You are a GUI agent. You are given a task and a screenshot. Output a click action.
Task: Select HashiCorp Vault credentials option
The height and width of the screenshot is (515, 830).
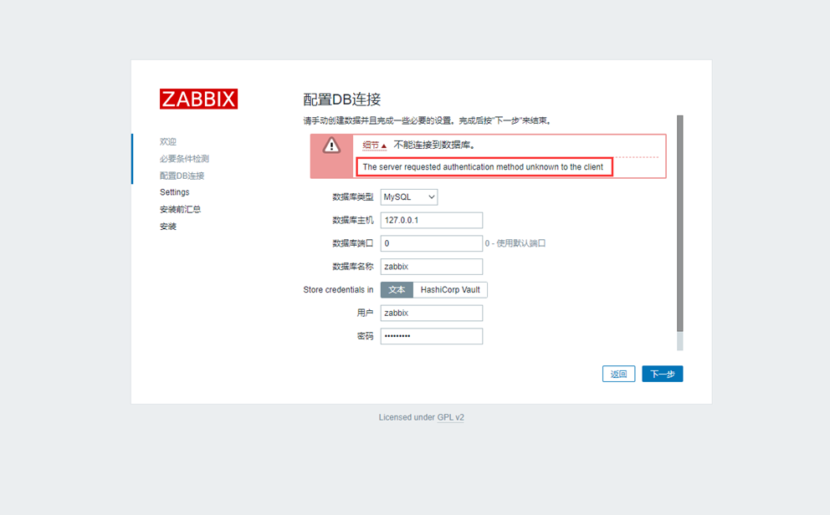[450, 290]
